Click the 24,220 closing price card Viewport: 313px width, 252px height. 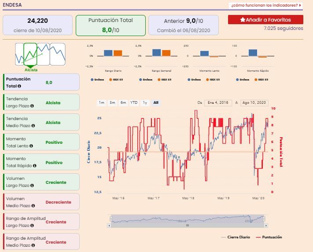coord(37,26)
